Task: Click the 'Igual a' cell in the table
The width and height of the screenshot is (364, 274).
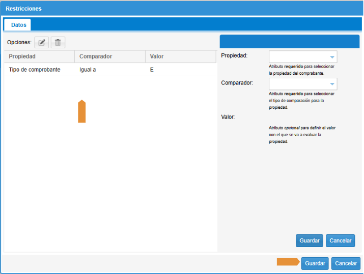Action: [88, 70]
